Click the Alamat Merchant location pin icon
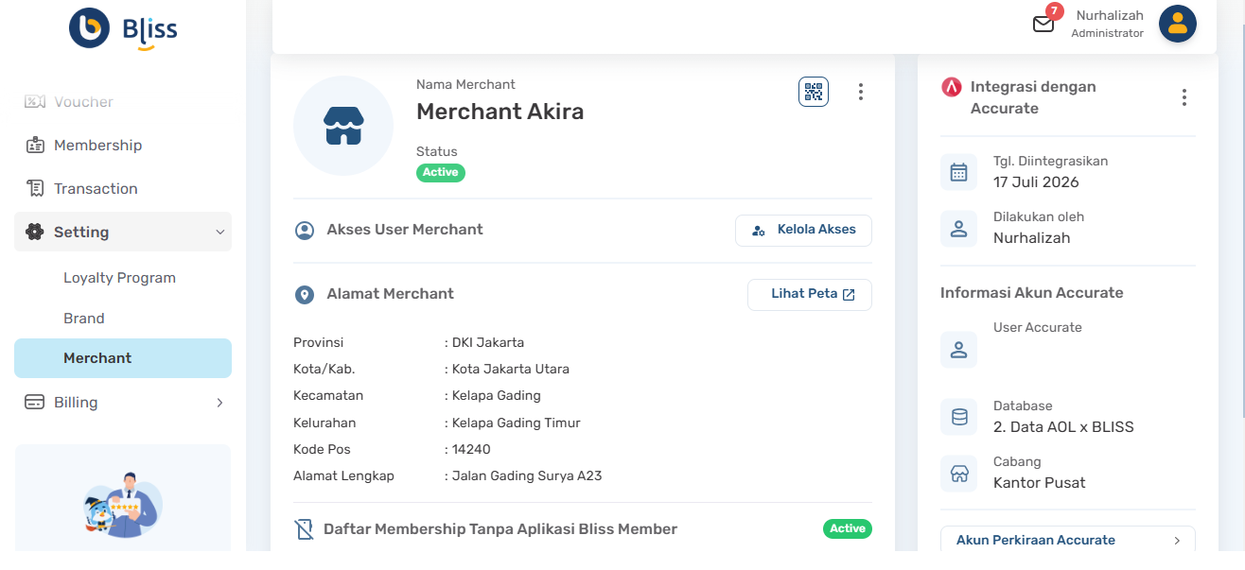 (x=305, y=295)
